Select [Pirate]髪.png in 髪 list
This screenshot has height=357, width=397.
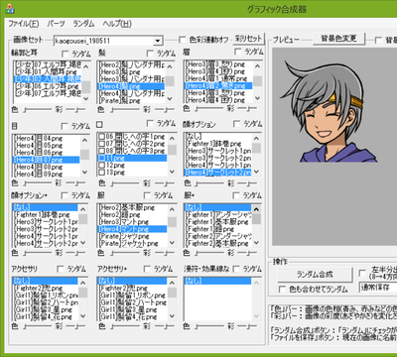point(131,101)
